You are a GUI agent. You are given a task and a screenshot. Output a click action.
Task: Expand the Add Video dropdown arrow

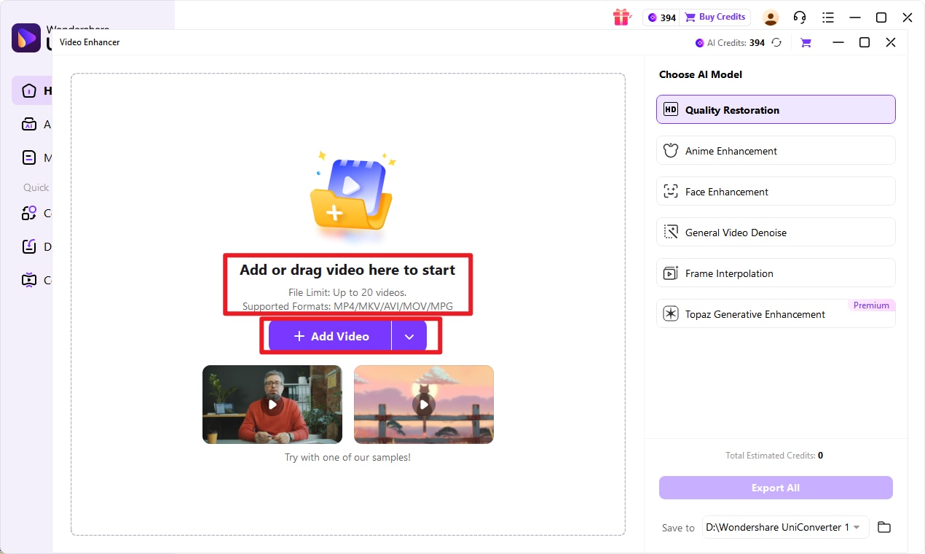[x=409, y=336]
